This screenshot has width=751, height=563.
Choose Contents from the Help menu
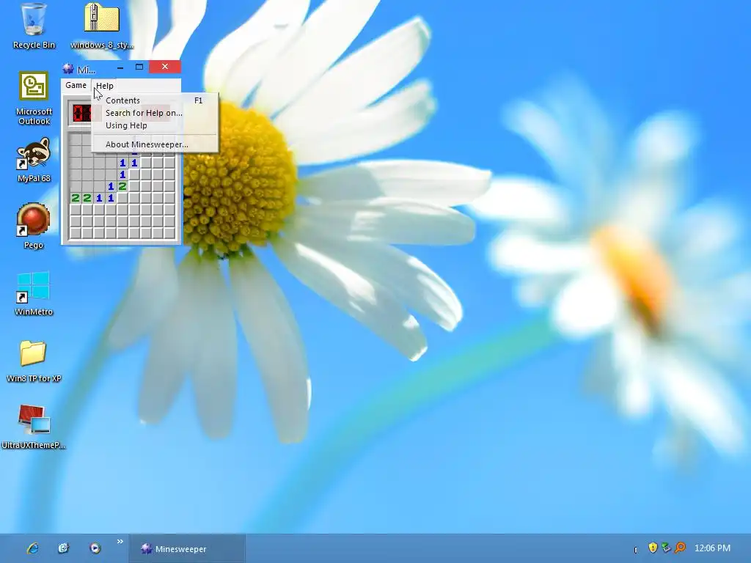(155, 100)
